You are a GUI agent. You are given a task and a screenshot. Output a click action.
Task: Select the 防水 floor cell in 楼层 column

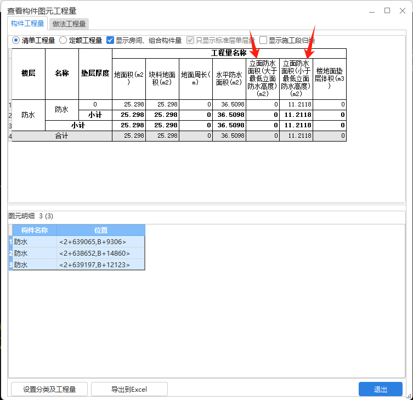[x=29, y=115]
